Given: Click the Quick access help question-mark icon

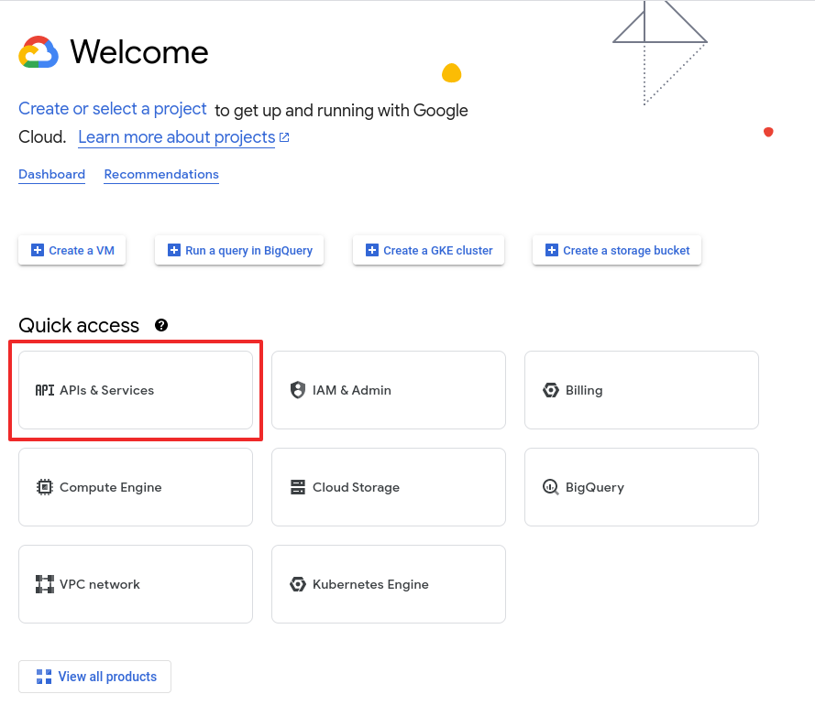Looking at the screenshot, I should click(x=161, y=325).
